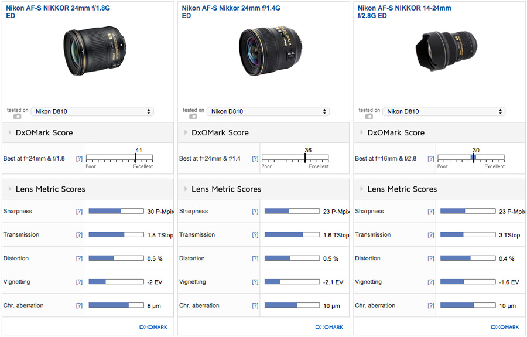The width and height of the screenshot is (527, 337).
Task: Collapse Lens Metric Scores section of middle lens
Action: point(186,189)
